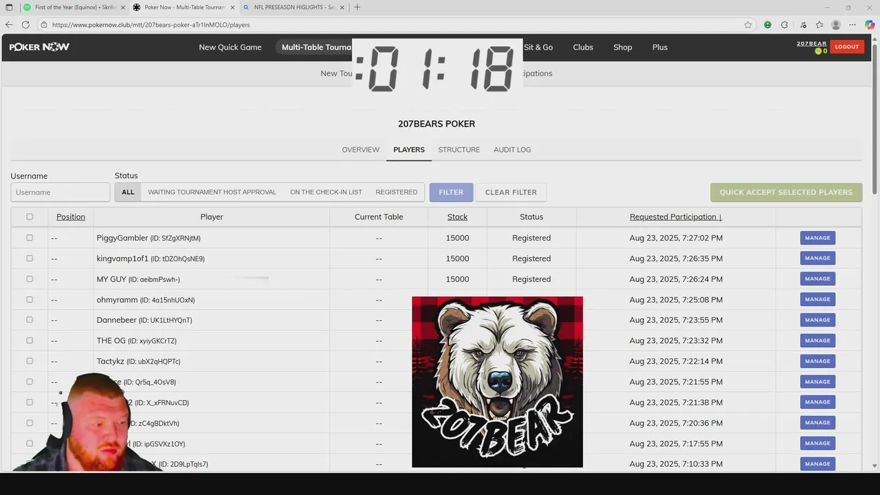
Task: Select the ALL status filter
Action: coord(128,192)
